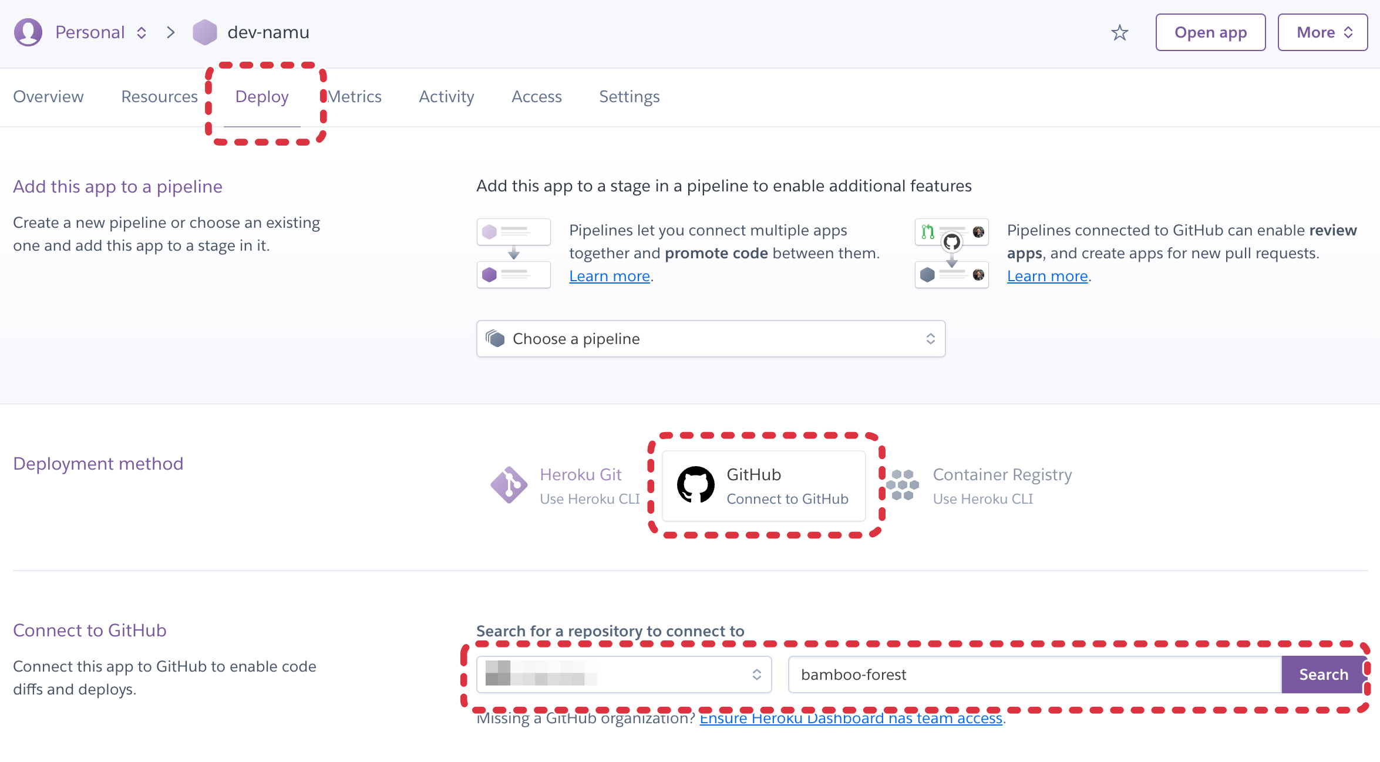This screenshot has height=762, width=1380.
Task: Click the star favorite icon
Action: pos(1120,33)
